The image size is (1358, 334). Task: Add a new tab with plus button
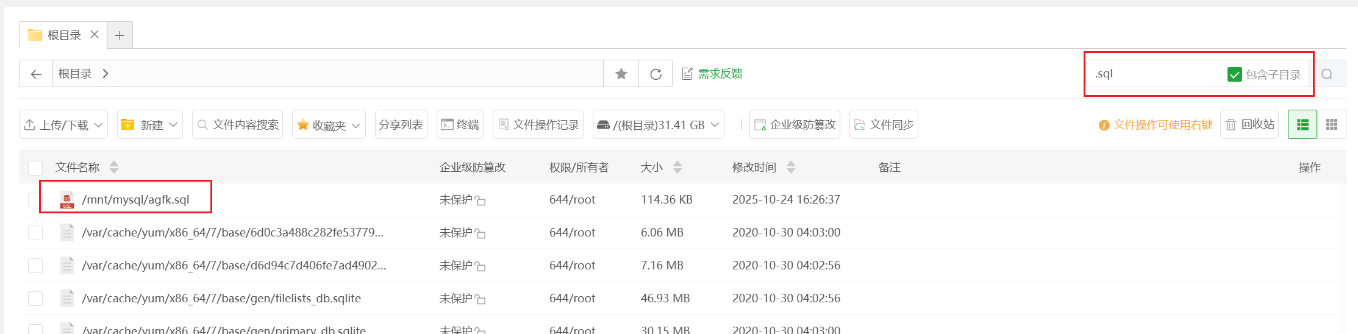120,35
